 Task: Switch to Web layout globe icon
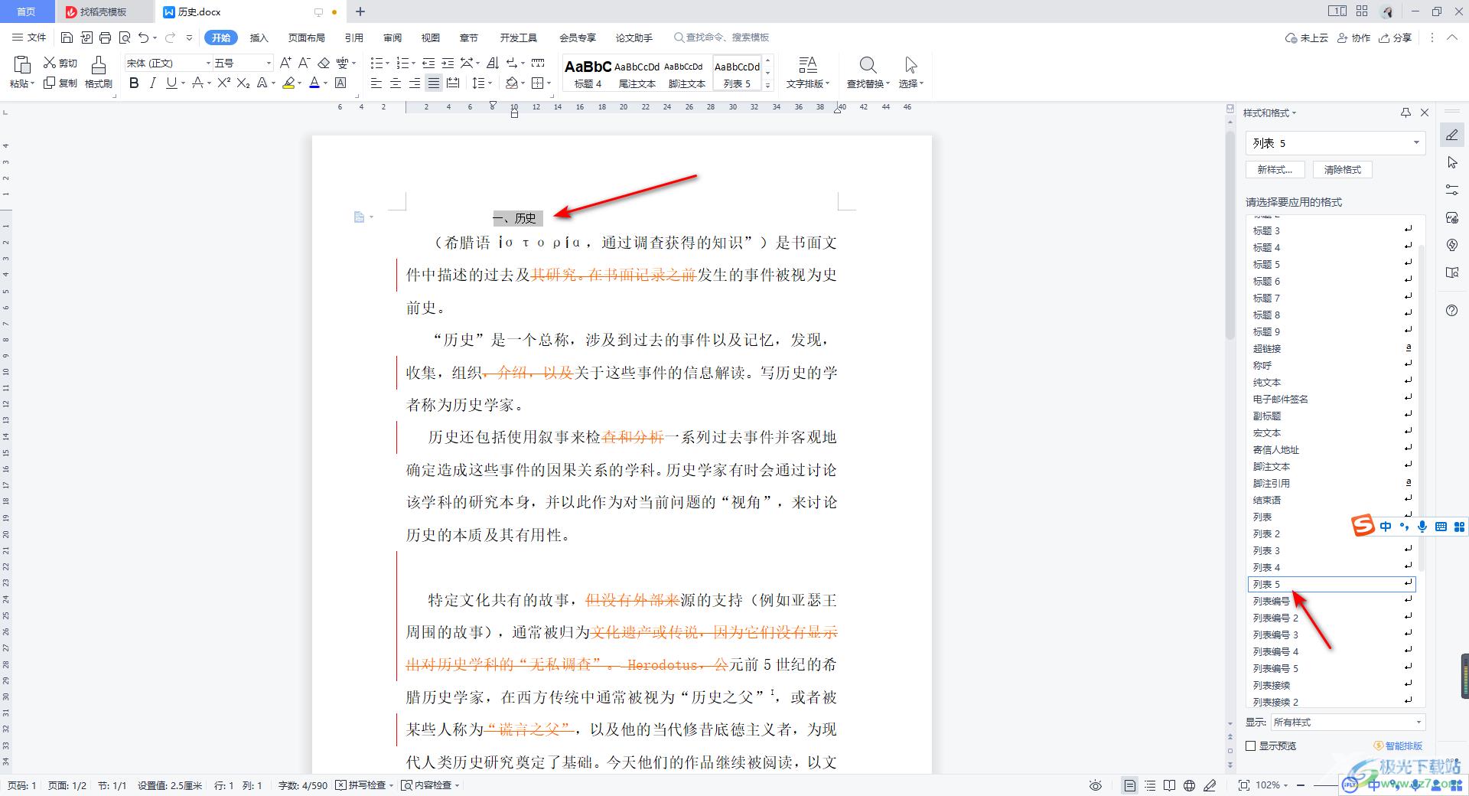point(1189,785)
